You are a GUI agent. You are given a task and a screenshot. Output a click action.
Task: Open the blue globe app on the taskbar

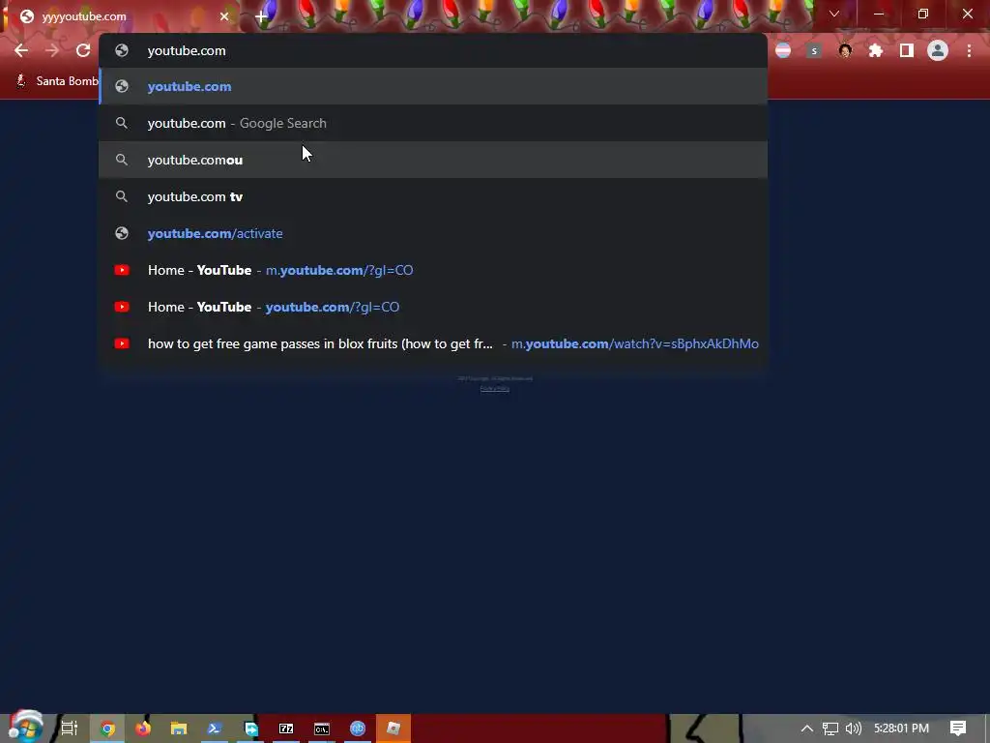click(358, 728)
